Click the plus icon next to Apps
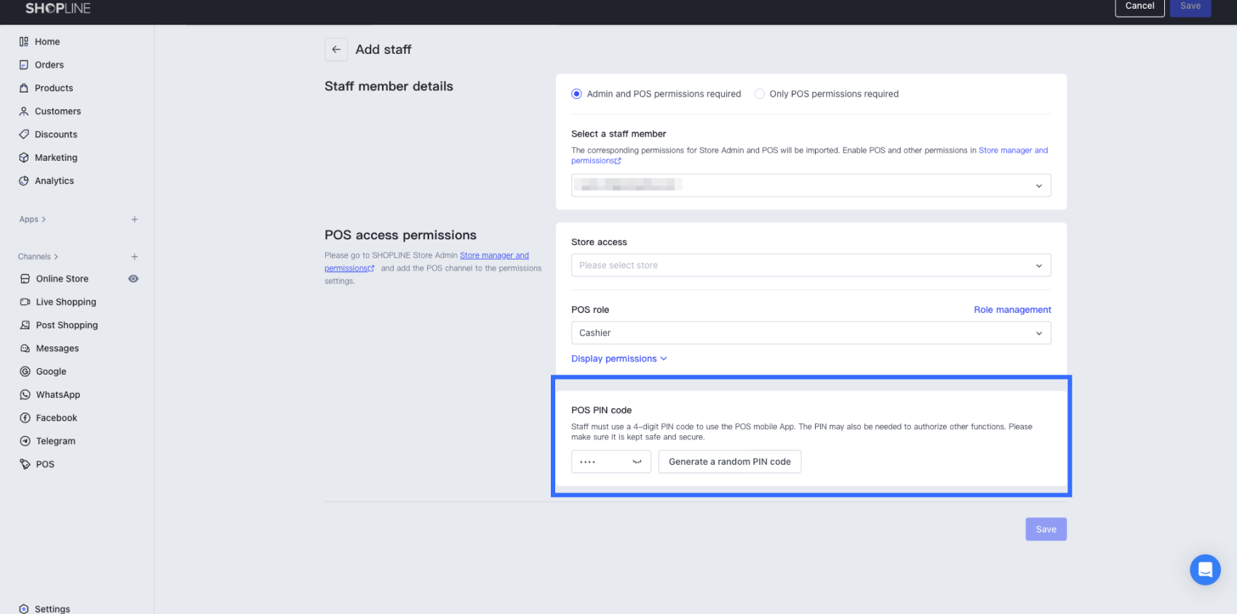The width and height of the screenshot is (1237, 614). [135, 220]
